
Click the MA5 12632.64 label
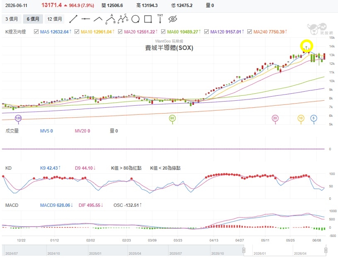tap(56, 32)
